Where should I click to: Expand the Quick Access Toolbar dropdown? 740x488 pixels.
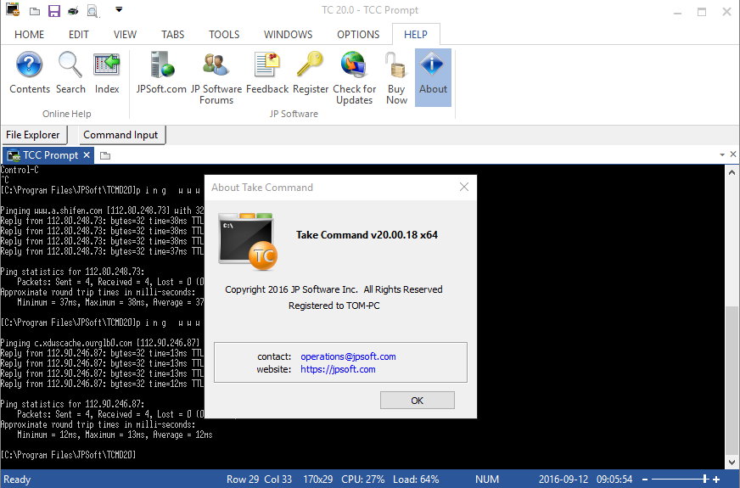pyautogui.click(x=119, y=9)
